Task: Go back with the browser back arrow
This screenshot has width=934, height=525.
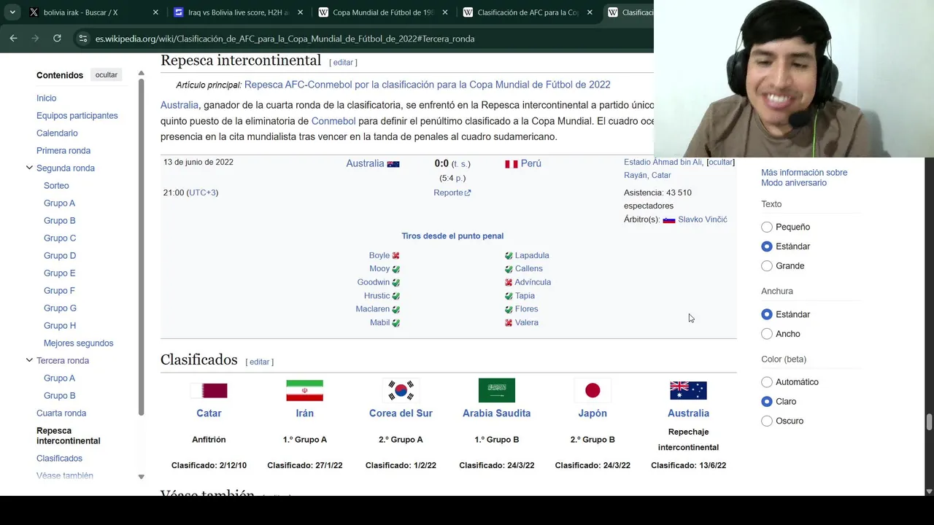Action: tap(13, 38)
